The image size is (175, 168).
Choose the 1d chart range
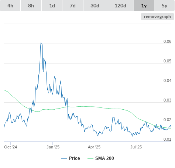pyautogui.click(x=52, y=6)
